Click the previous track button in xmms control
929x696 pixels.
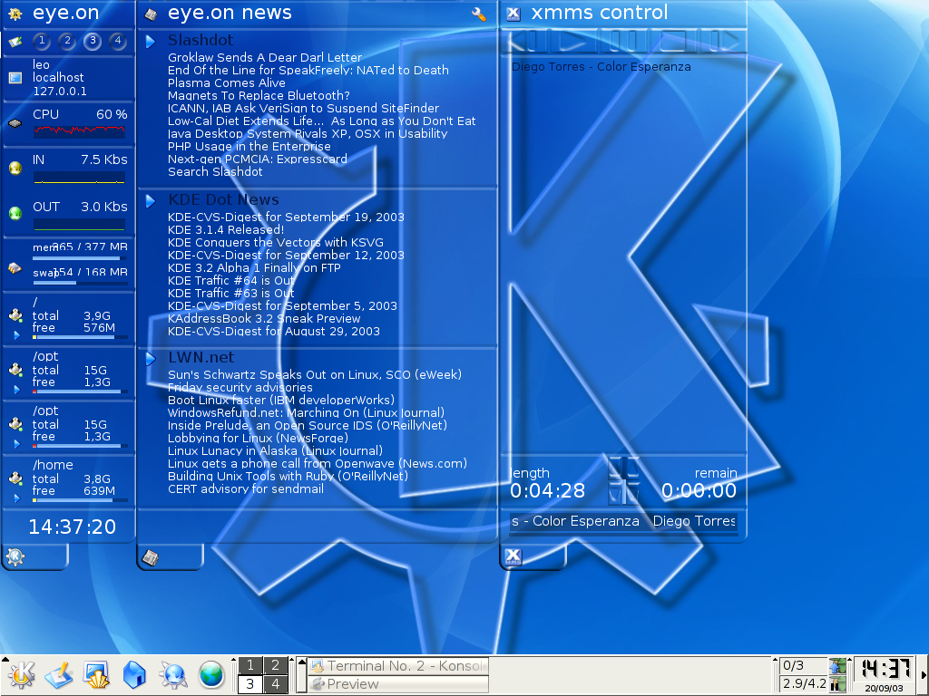point(524,42)
